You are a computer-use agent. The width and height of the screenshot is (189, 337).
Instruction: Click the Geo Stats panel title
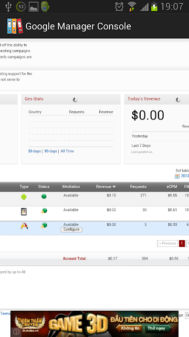pos(34,99)
